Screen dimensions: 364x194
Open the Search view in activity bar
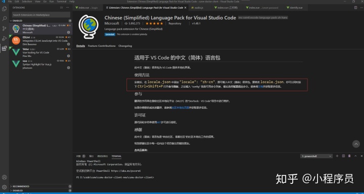4,19
